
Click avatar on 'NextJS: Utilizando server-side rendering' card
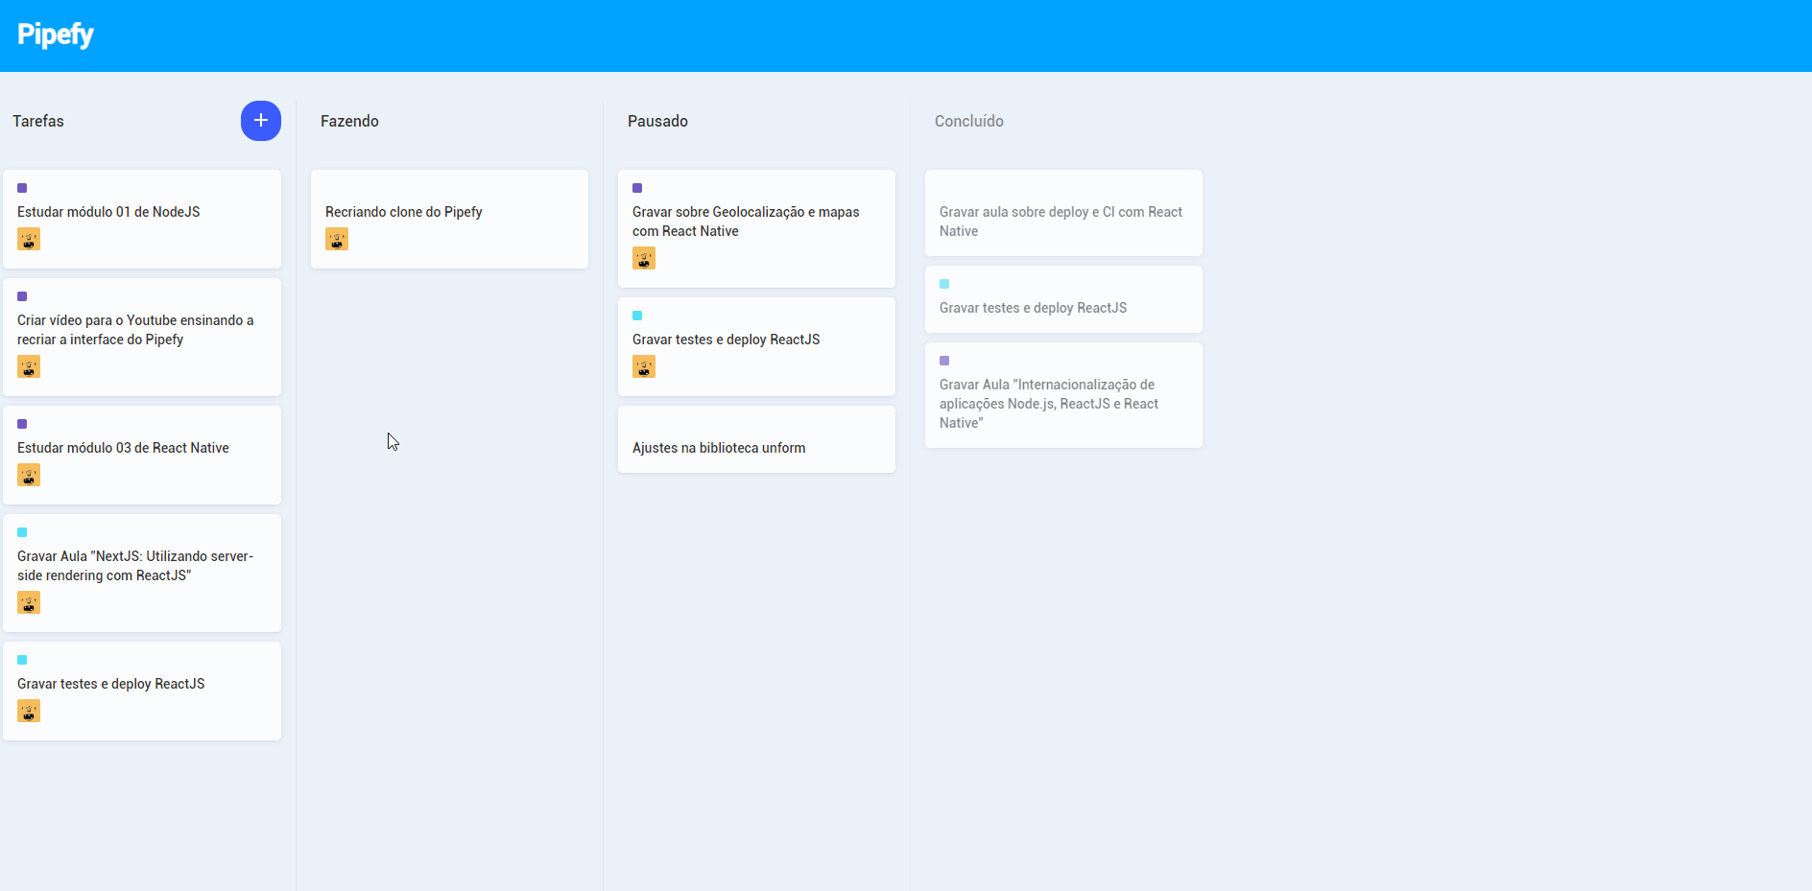pos(29,602)
